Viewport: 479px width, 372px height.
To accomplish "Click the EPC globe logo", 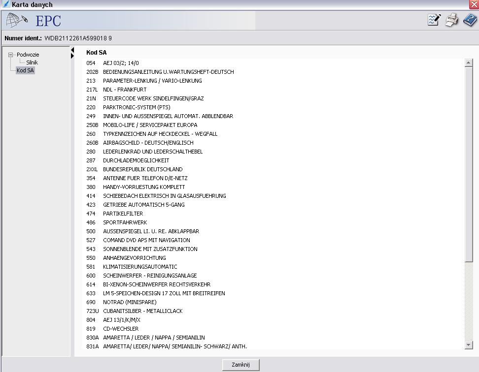I will [17, 21].
